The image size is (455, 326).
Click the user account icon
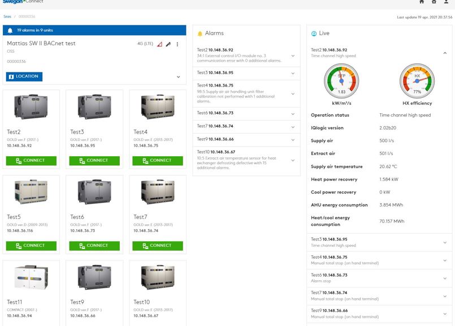[446, 2]
